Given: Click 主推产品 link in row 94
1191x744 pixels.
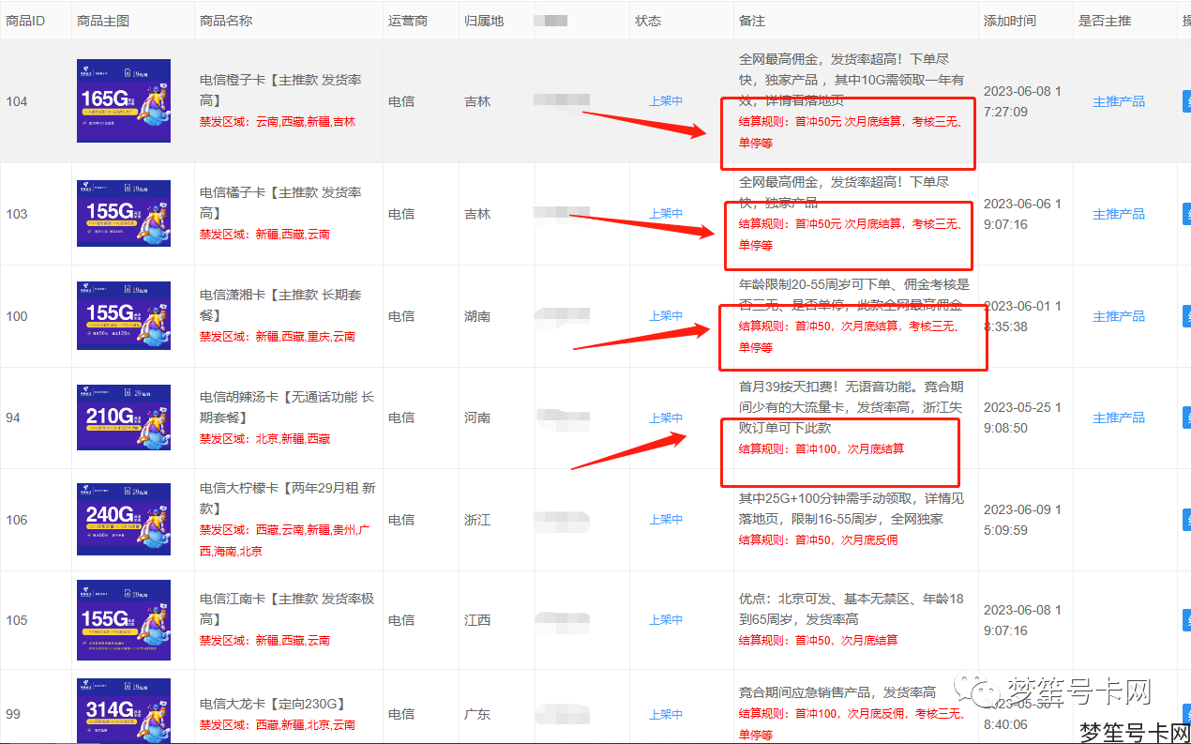Looking at the screenshot, I should pos(1119,418).
